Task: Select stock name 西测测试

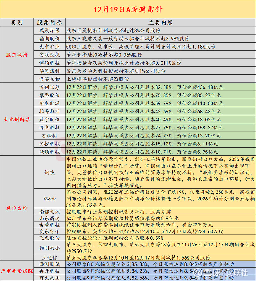Action: pyautogui.click(x=49, y=264)
